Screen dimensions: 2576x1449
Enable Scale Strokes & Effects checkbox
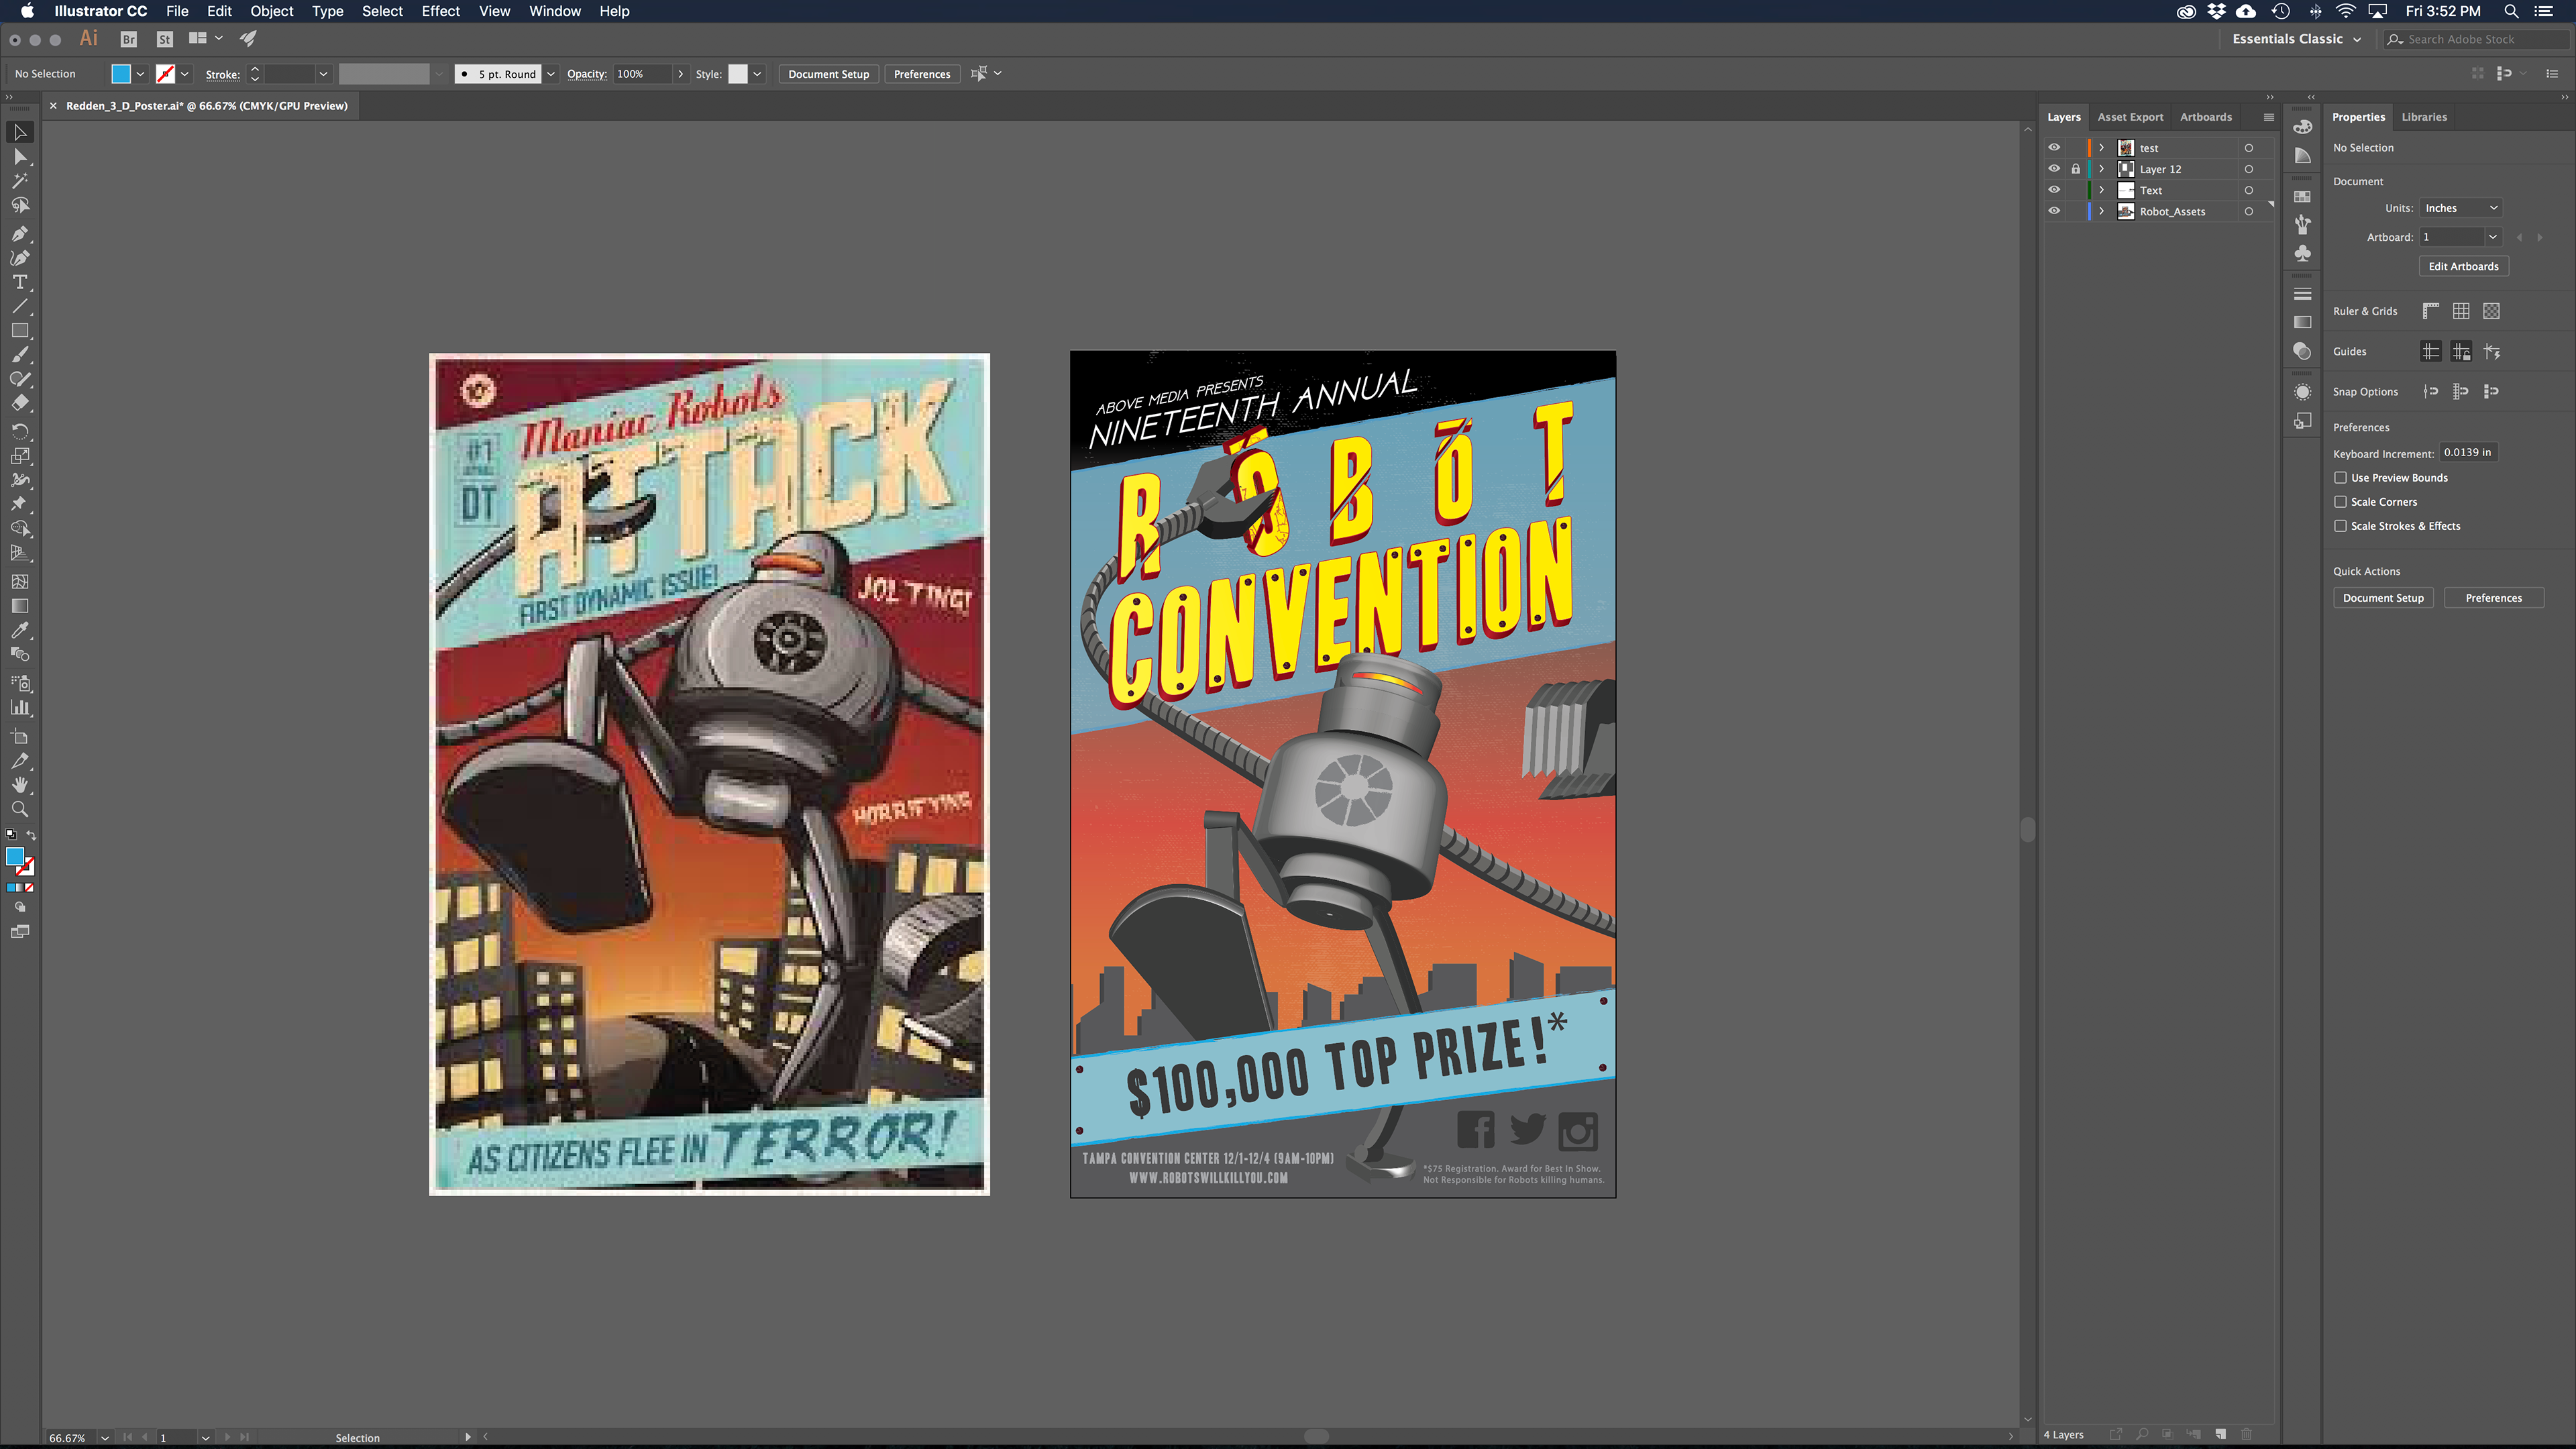coord(2340,526)
